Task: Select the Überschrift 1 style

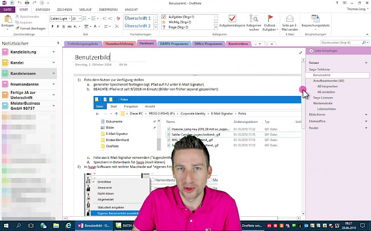Action: point(137,18)
